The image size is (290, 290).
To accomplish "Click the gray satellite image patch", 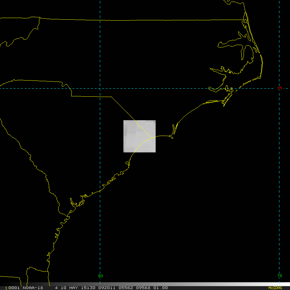I will tap(139, 136).
